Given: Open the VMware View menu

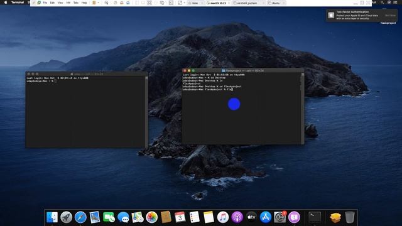Looking at the screenshot, I should coord(60,3).
